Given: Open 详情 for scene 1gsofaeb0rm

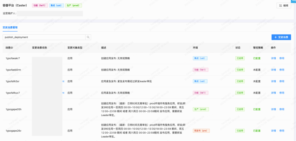Looking at the screenshot, I should (x=273, y=70).
